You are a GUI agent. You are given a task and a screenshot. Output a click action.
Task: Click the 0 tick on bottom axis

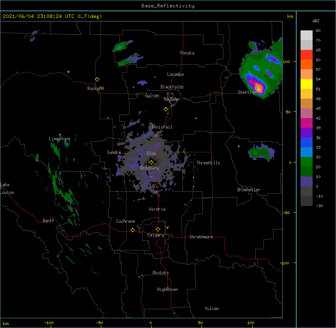click(x=150, y=323)
